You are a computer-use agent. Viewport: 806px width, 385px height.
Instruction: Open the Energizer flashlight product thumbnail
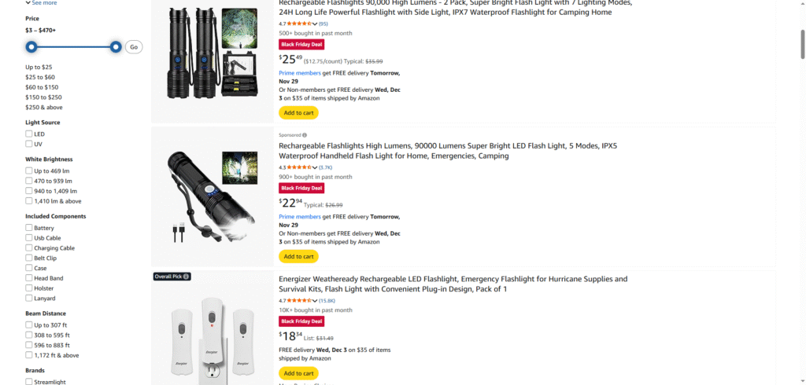pyautogui.click(x=211, y=331)
